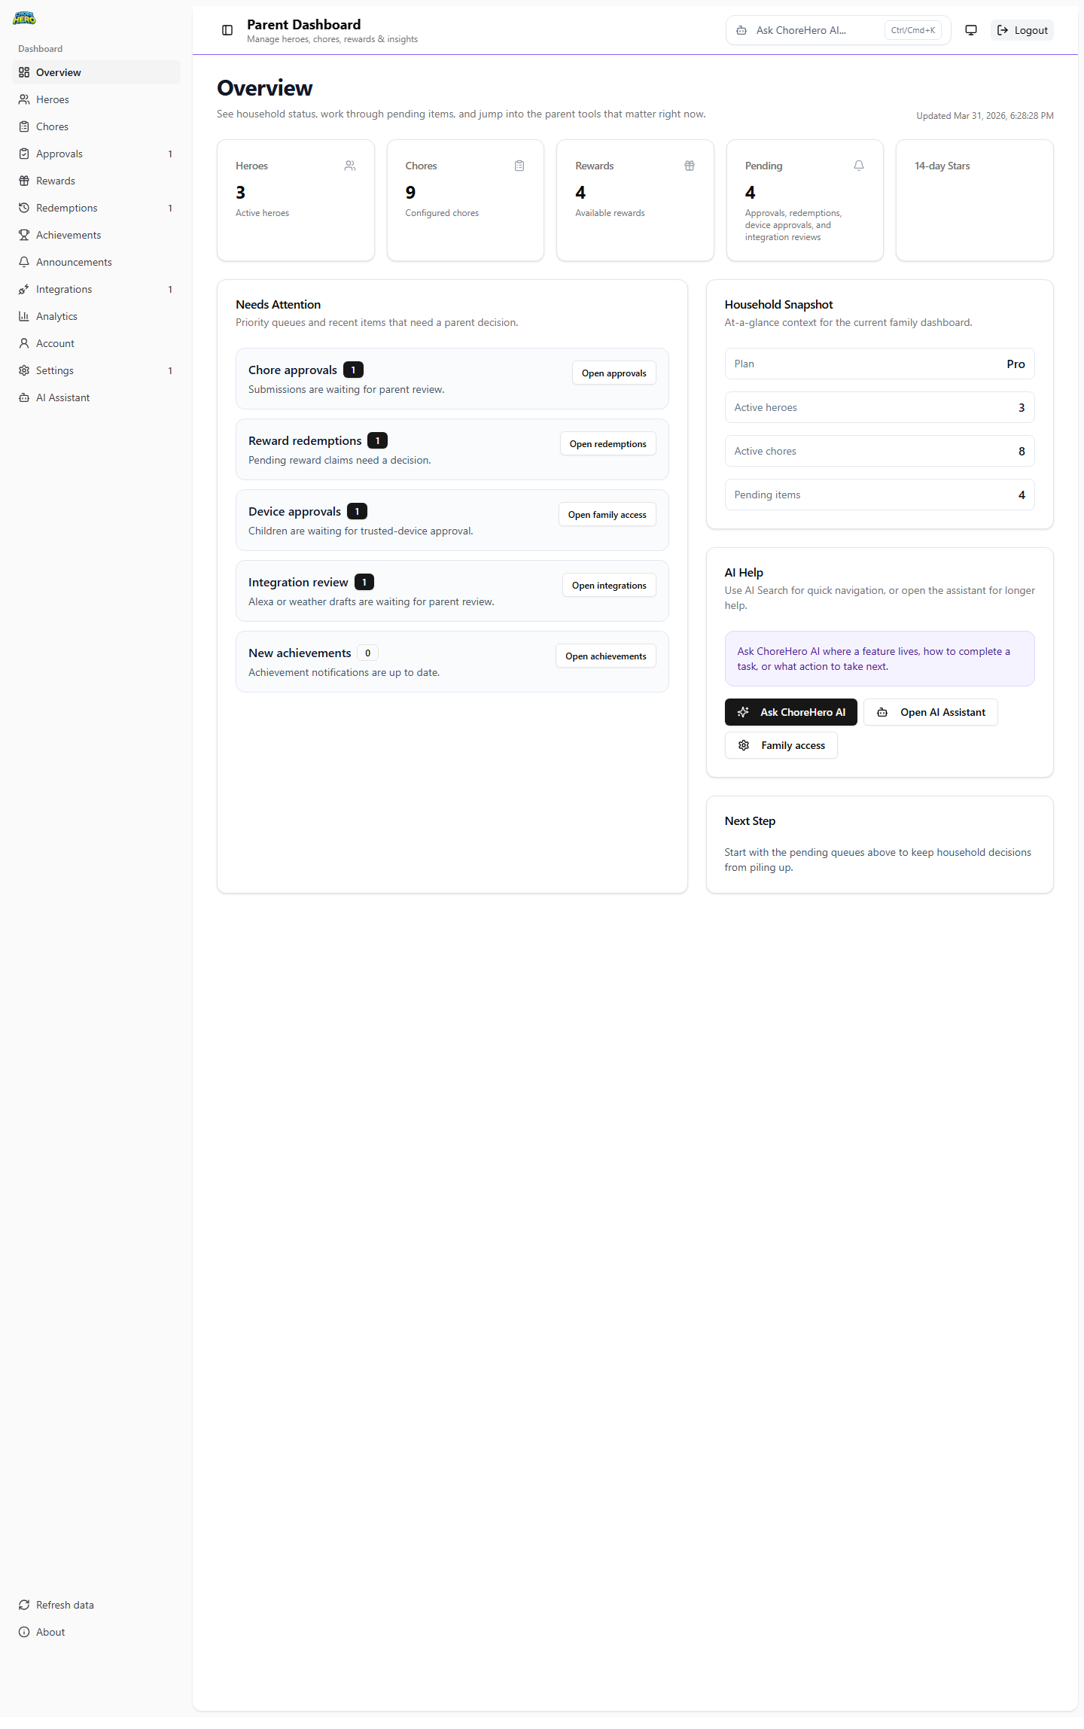1084x1729 pixels.
Task: Click Open integrations button
Action: click(x=609, y=586)
